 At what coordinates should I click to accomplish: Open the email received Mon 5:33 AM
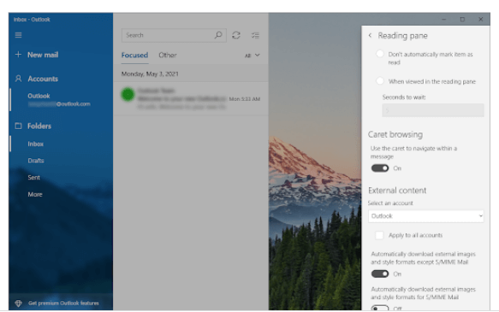click(191, 98)
